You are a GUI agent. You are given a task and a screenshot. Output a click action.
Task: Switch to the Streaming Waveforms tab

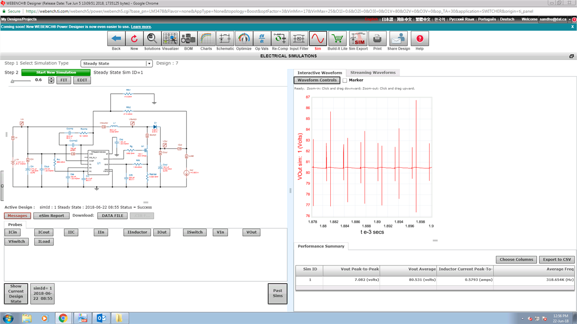373,73
